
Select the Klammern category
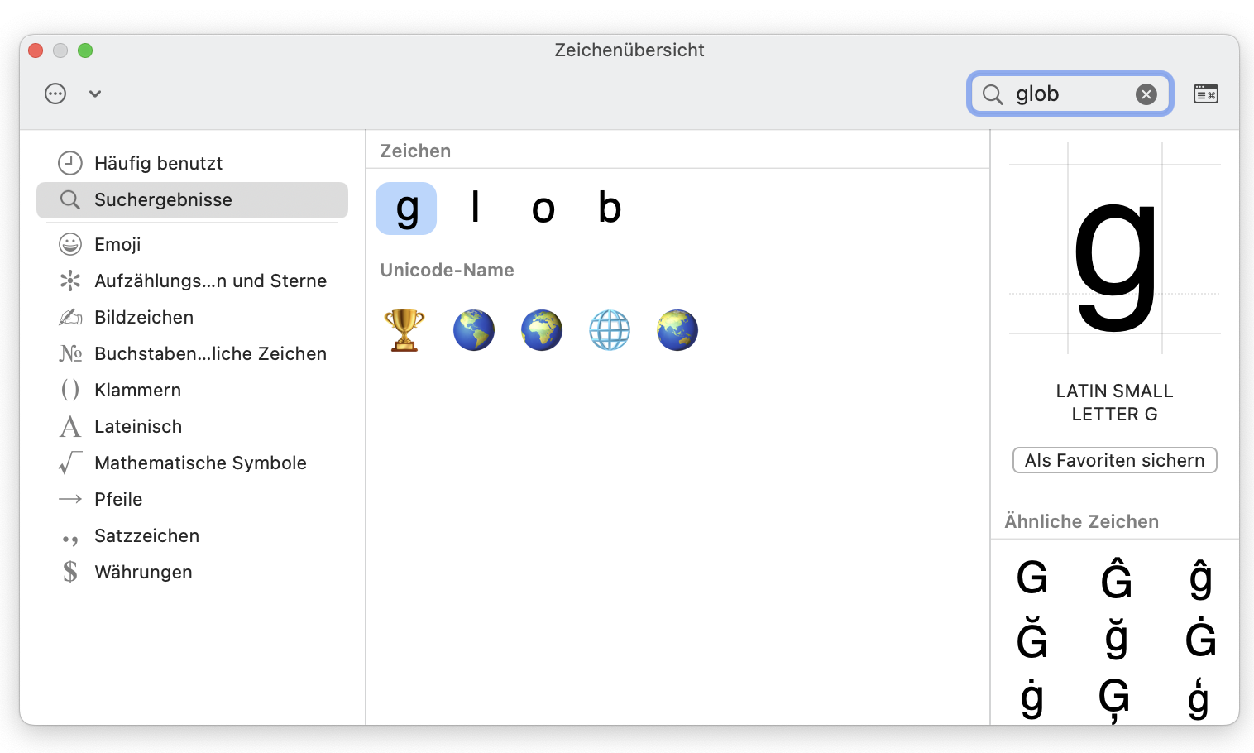[138, 390]
